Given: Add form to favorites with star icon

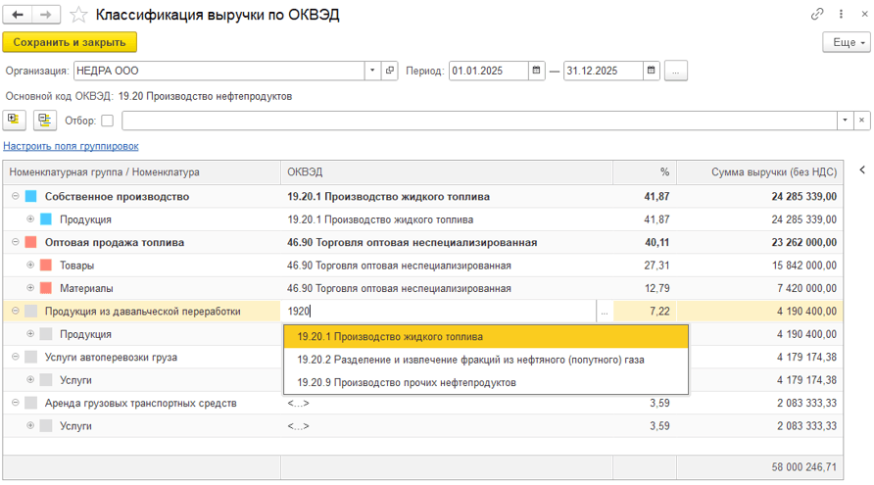Looking at the screenshot, I should tap(79, 15).
